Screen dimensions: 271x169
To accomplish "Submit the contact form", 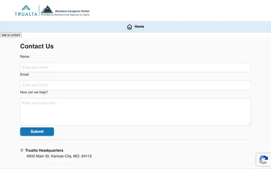I will tap(37, 131).
